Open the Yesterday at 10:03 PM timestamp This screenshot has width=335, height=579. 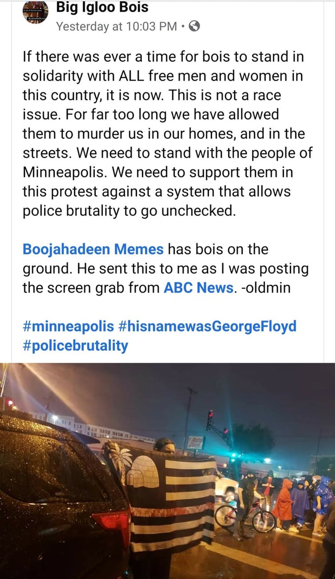(117, 26)
